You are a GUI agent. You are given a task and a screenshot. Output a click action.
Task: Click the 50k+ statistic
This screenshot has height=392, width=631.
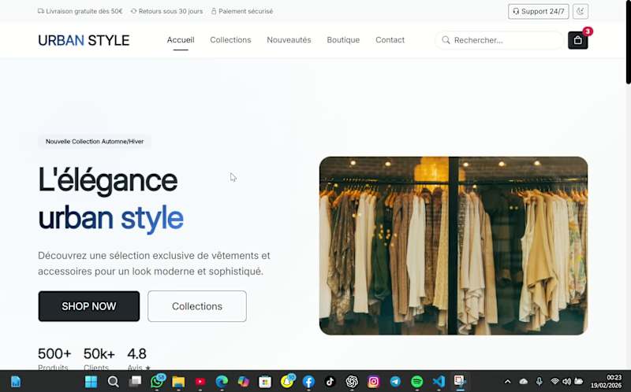click(99, 353)
